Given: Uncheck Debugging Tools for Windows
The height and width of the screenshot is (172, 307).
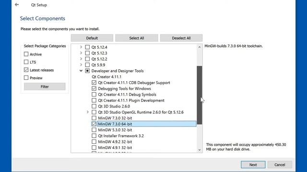Looking at the screenshot, I should tap(94, 88).
